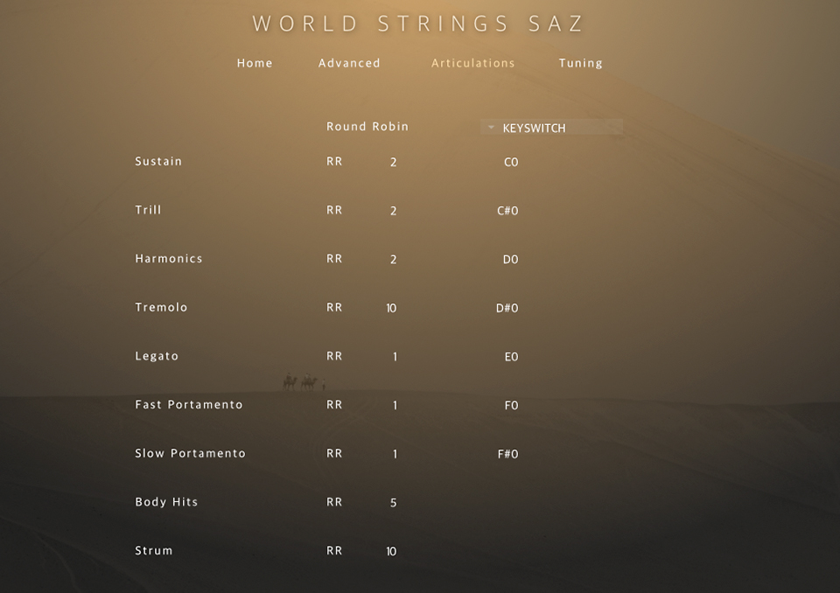Open the Home tab
The width and height of the screenshot is (840, 593).
point(255,63)
